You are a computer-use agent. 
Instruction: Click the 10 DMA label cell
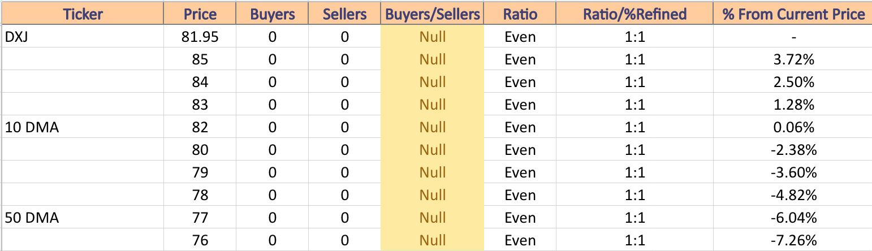pyautogui.click(x=82, y=127)
